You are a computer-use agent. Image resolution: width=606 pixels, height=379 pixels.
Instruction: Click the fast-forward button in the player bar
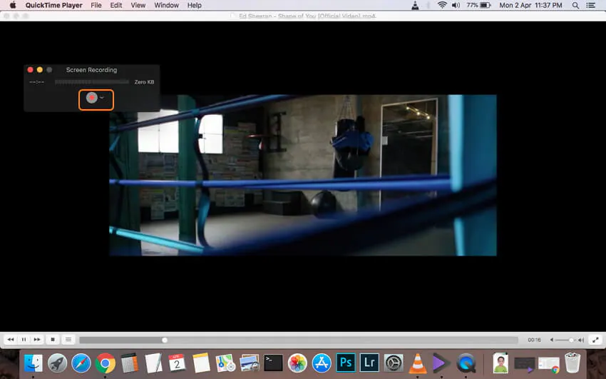point(37,340)
